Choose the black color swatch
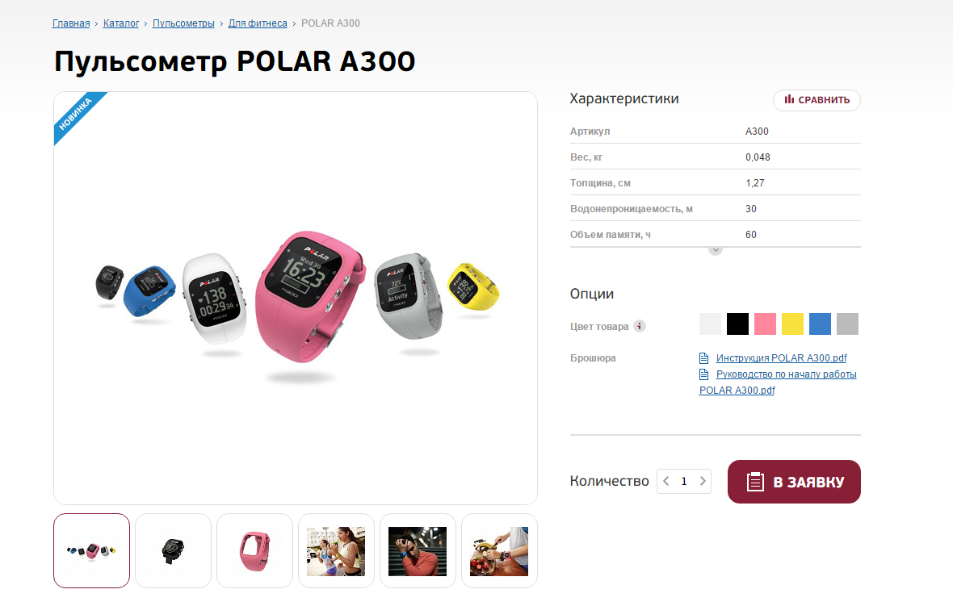 [x=737, y=324]
